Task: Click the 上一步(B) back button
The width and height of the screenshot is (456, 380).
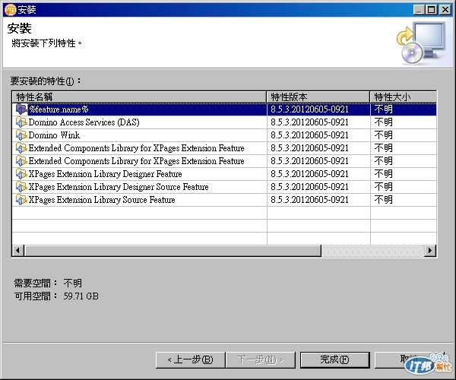Action: [191, 360]
